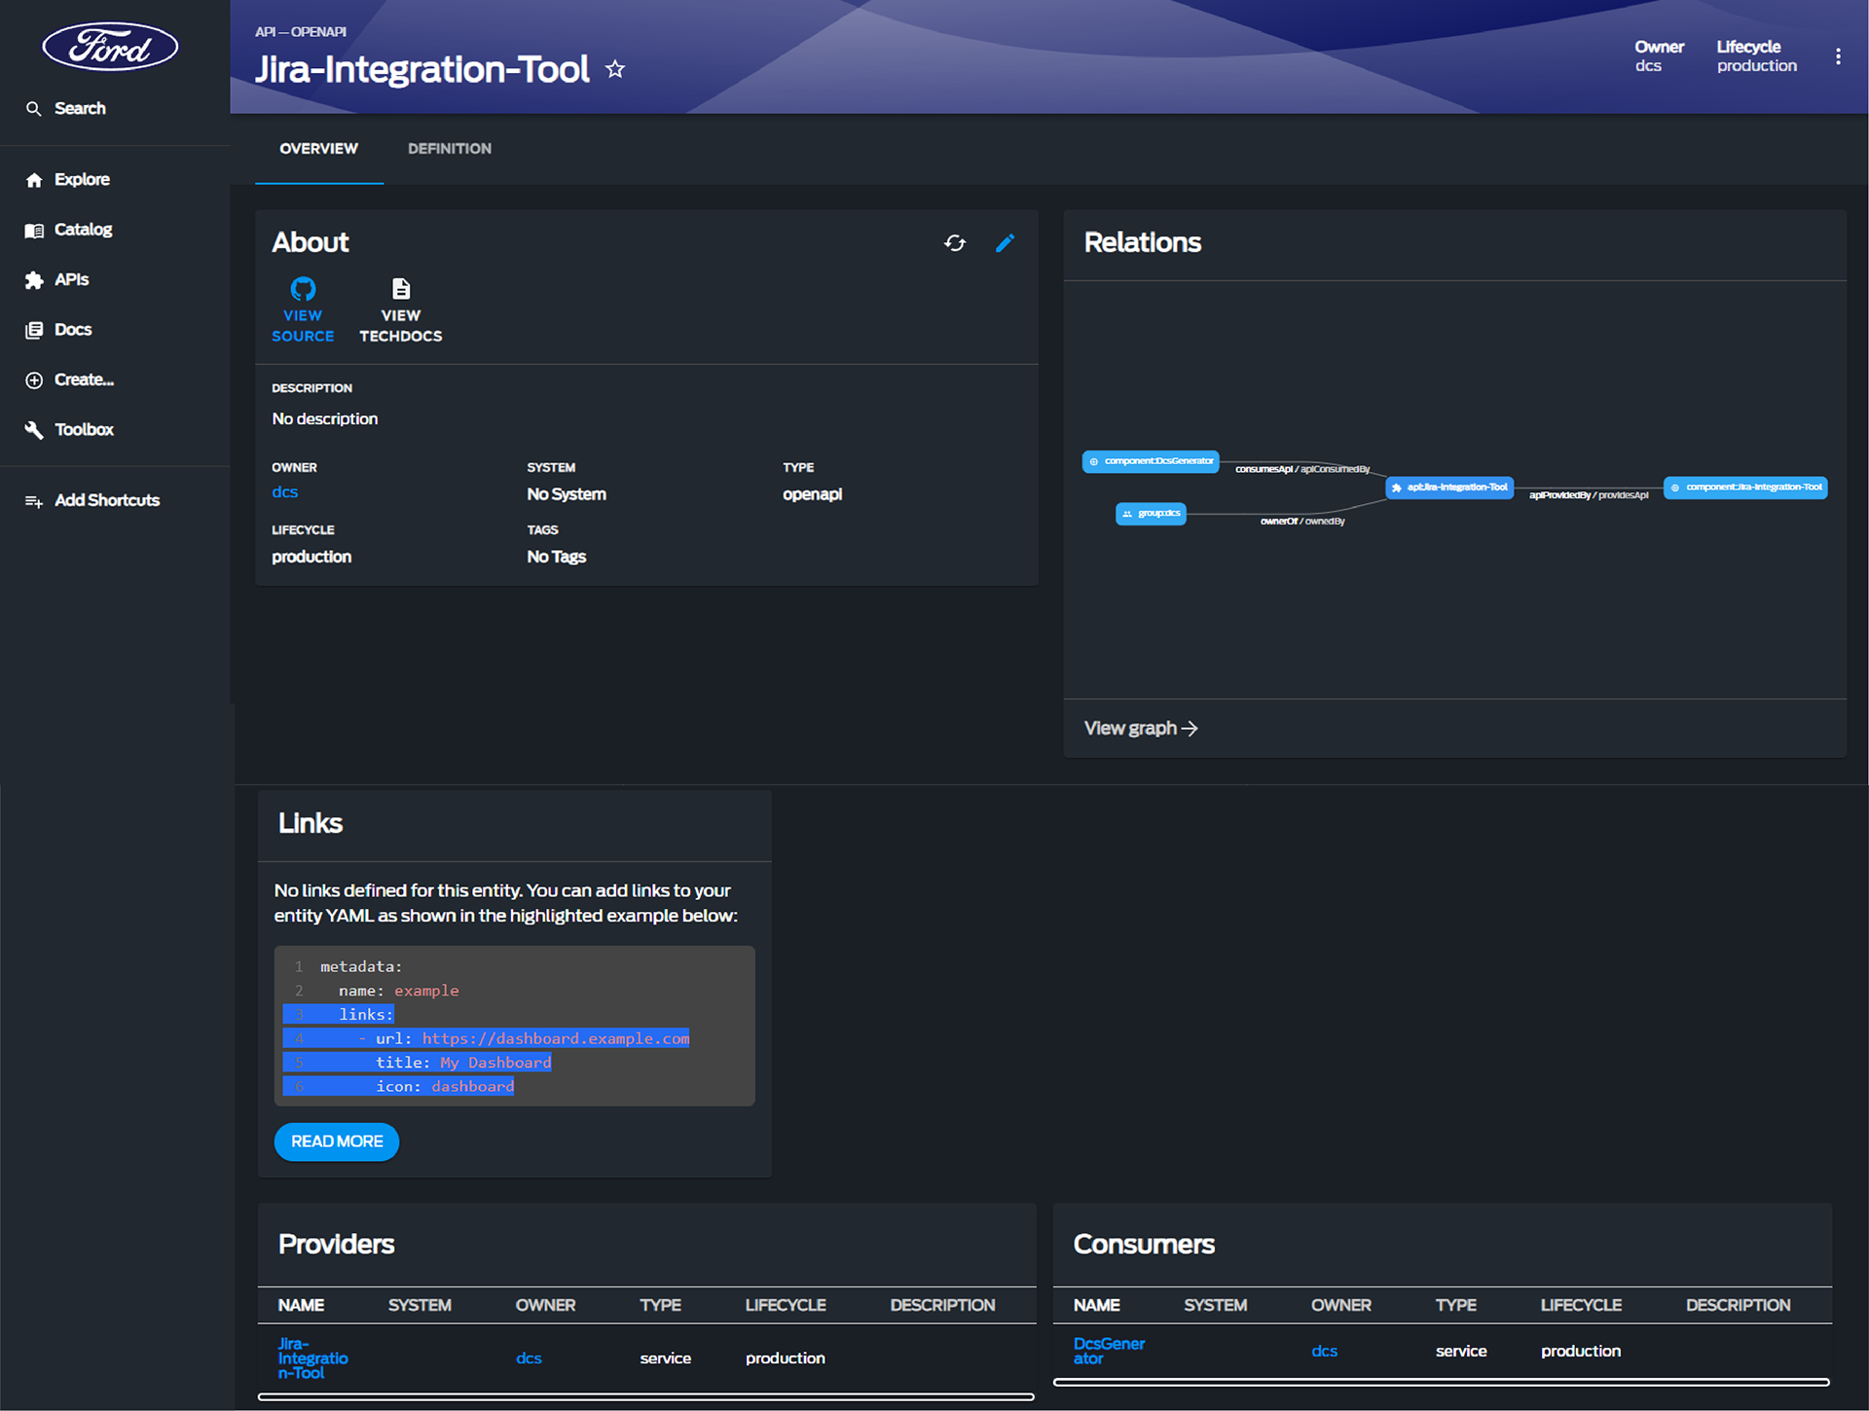Click 'service' type in Consumers row

coord(1460,1351)
